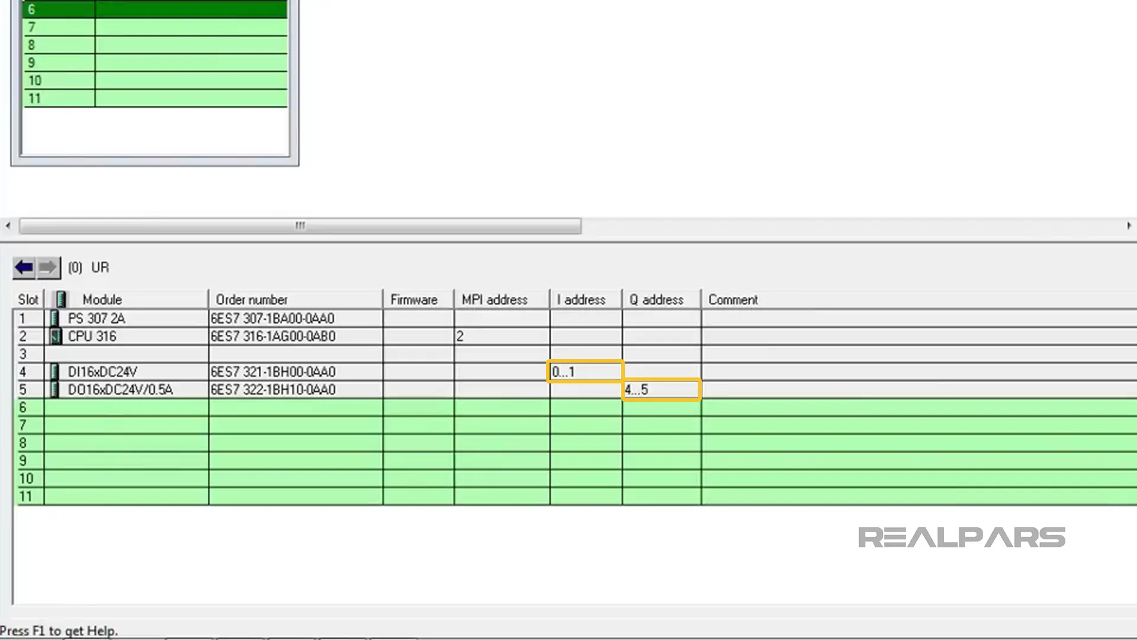Click the CPU 316 module icon
The width and height of the screenshot is (1137, 640).
tap(55, 337)
